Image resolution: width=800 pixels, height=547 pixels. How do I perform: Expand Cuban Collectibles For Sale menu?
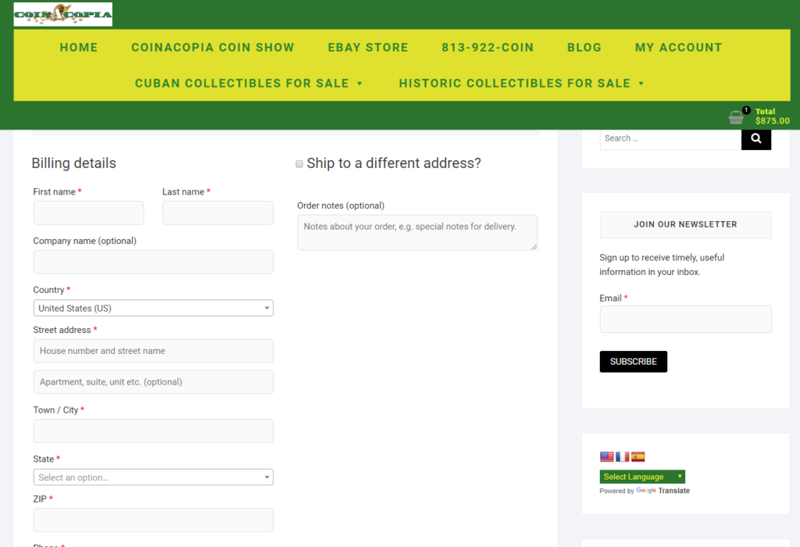[x=249, y=84]
